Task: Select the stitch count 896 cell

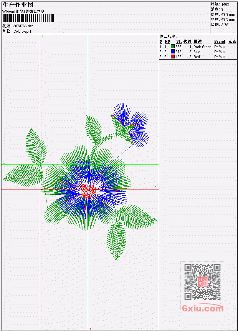Action: coord(178,47)
